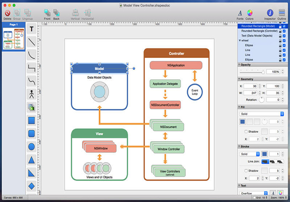Collapse the wheel group in outline
This screenshot has height=202, width=290.
coord(240,40)
